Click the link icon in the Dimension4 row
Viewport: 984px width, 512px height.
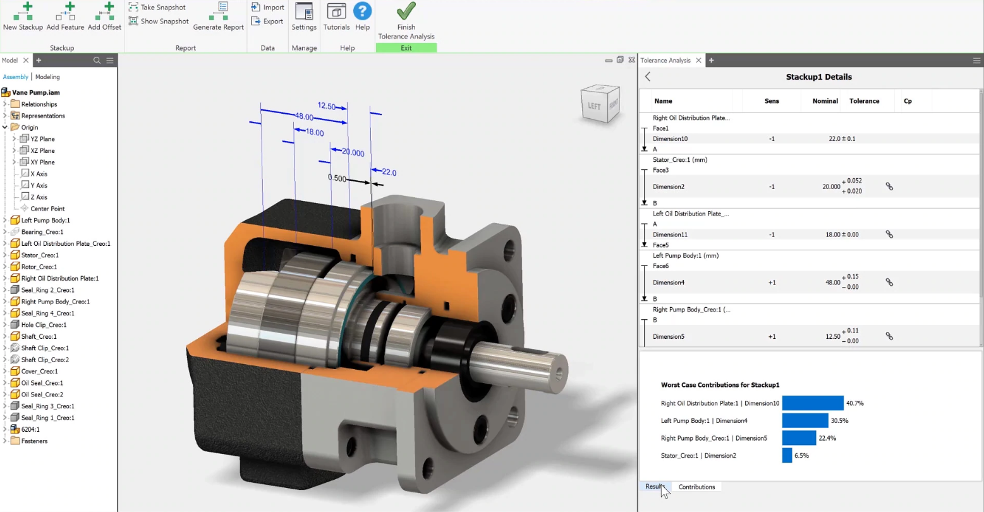point(889,283)
